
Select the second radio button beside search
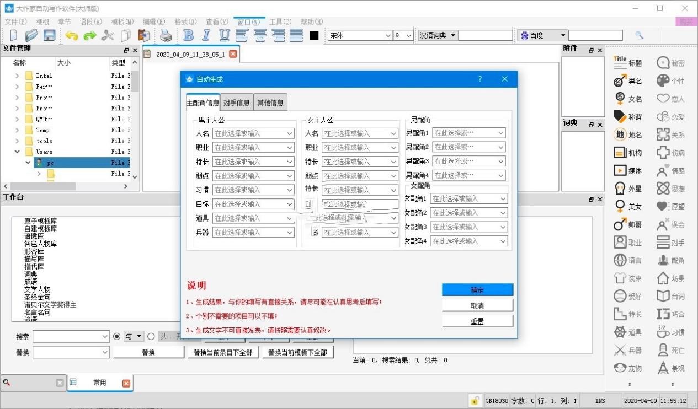[151, 336]
